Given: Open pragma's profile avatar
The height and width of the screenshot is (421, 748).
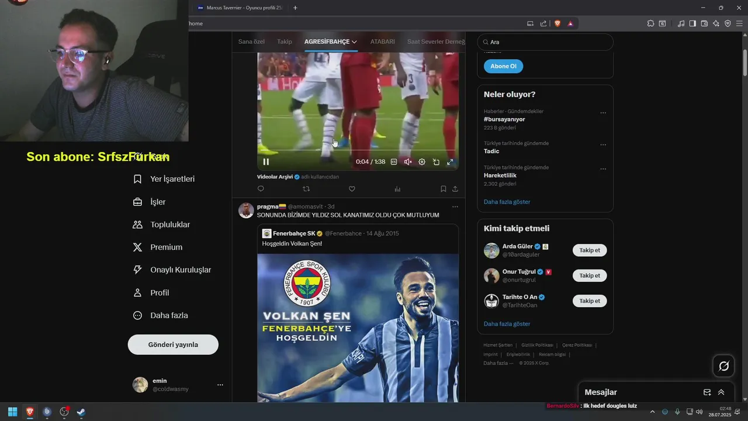Looking at the screenshot, I should coord(246,210).
